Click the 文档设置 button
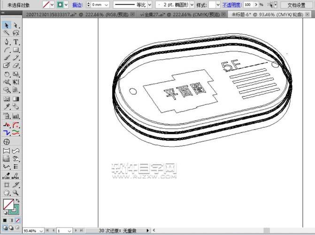315x235 pixels. tap(296, 5)
